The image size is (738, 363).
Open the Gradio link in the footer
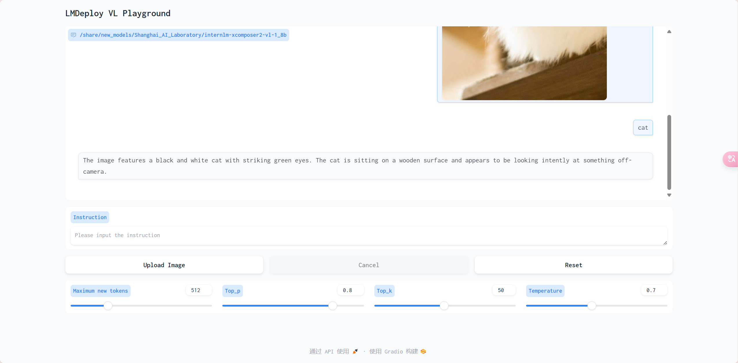(398, 351)
